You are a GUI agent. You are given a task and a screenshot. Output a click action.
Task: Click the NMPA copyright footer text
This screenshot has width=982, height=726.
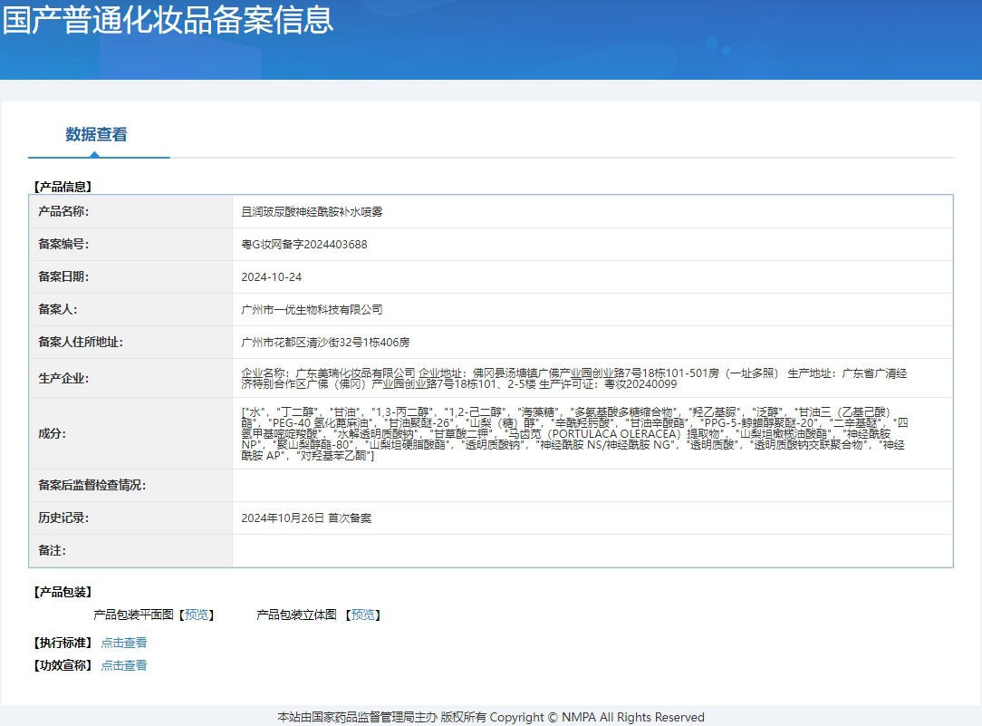pos(491,717)
